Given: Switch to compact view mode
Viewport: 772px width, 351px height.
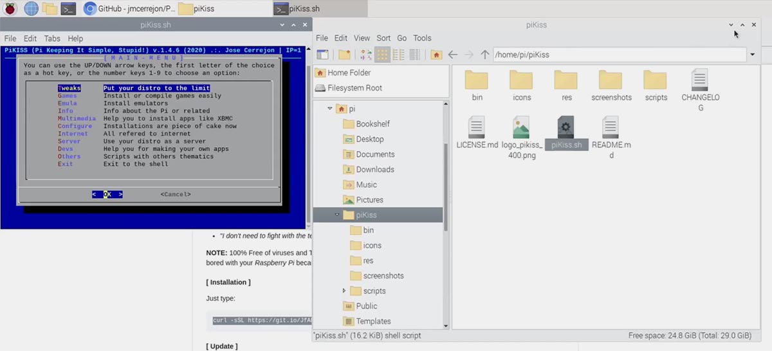Looking at the screenshot, I should [x=399, y=55].
